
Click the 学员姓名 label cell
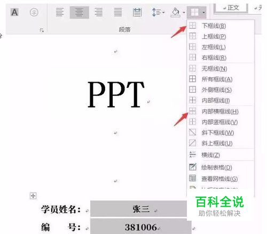(61, 209)
